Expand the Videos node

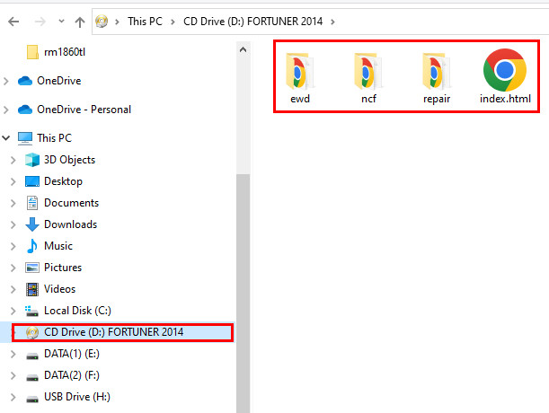[x=13, y=289]
